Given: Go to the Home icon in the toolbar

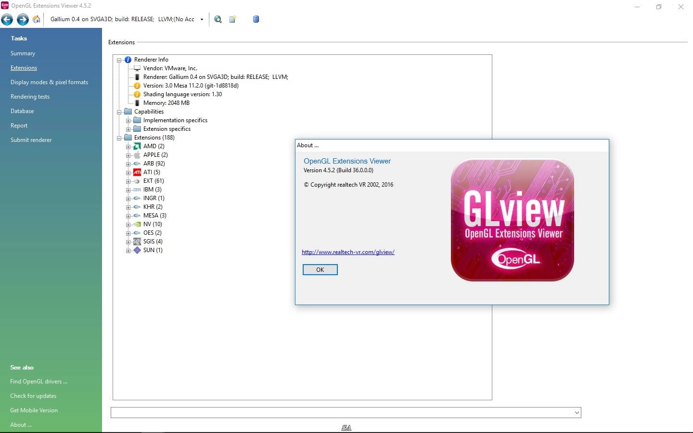Looking at the screenshot, I should (x=37, y=19).
